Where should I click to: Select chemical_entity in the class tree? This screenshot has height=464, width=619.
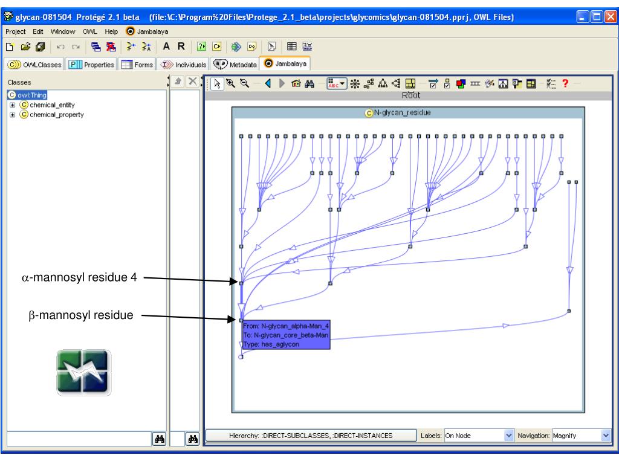pos(47,105)
